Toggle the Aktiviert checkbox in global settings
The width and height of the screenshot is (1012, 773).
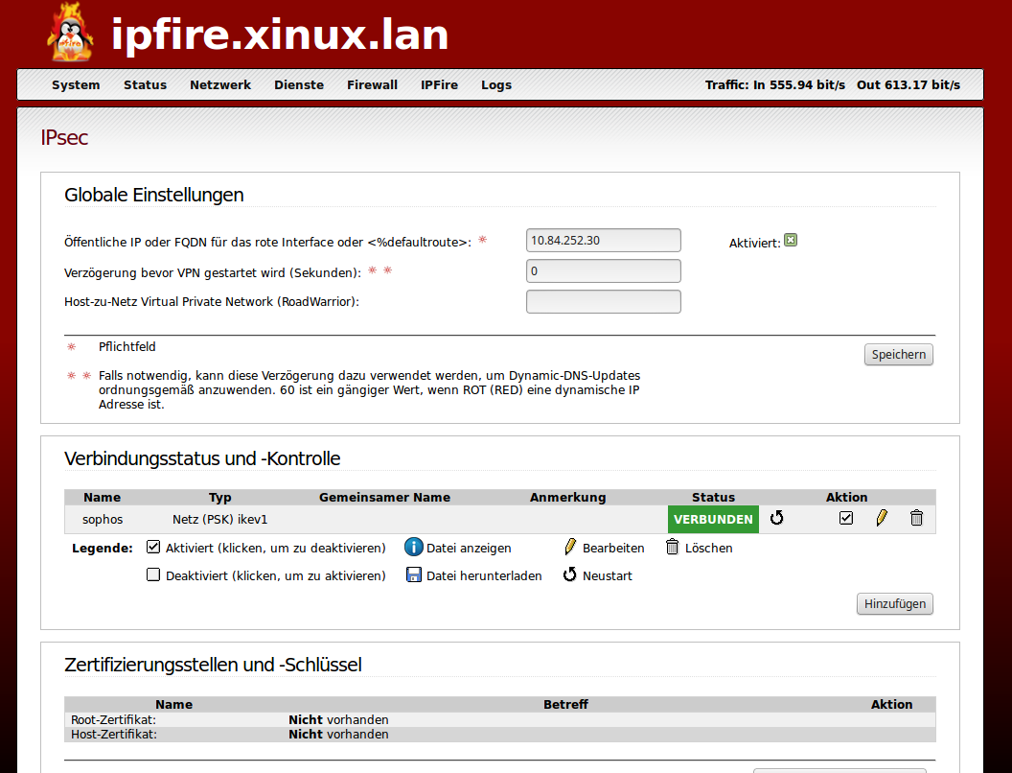click(x=791, y=240)
